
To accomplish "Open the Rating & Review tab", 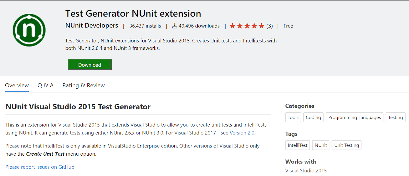I will point(83,85).
